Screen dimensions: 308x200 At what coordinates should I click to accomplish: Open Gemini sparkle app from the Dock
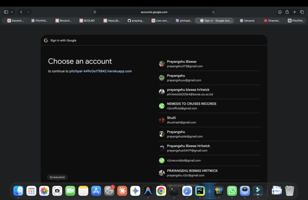135,191
